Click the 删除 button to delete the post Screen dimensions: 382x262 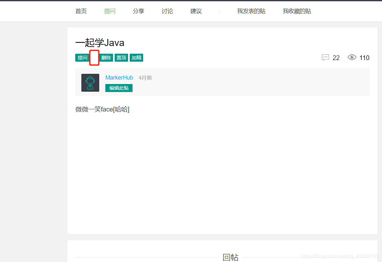click(106, 58)
